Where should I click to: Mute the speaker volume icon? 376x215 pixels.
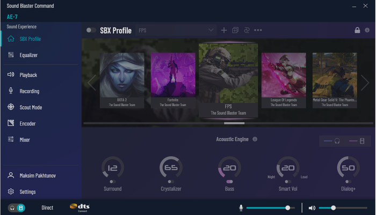(312, 208)
